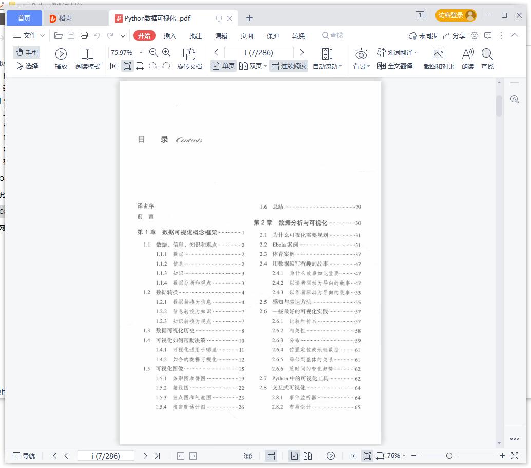This screenshot has height=468, width=531.
Task: Click read aloud (朗读) icon
Action: (x=468, y=59)
